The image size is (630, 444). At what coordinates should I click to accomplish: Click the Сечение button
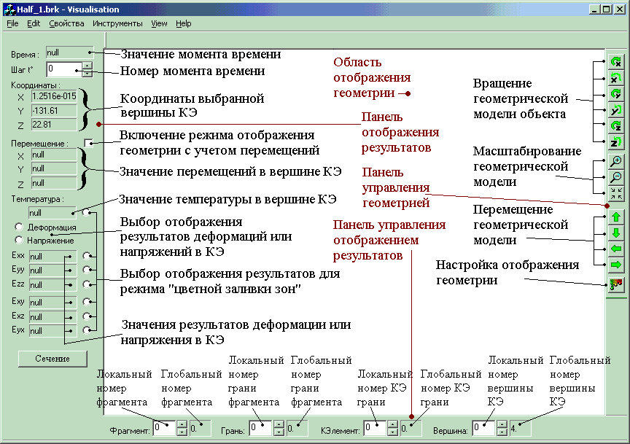coord(52,359)
